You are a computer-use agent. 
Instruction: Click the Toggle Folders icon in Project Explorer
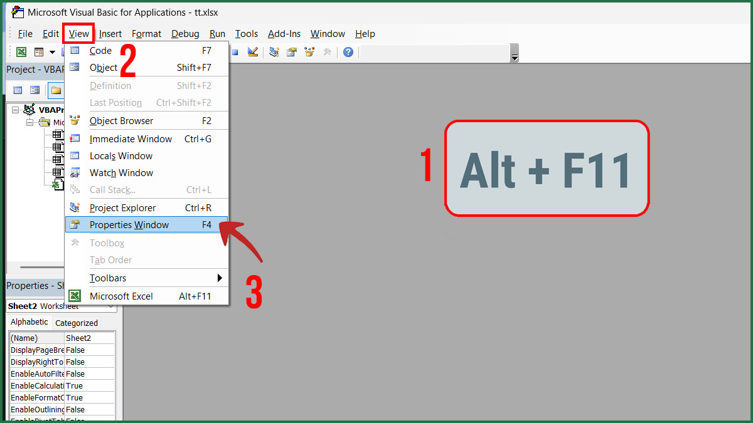pos(55,90)
